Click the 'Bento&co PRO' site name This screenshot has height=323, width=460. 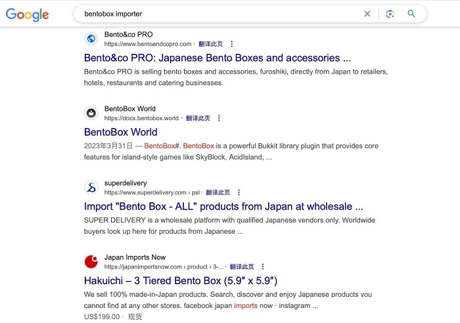[129, 35]
